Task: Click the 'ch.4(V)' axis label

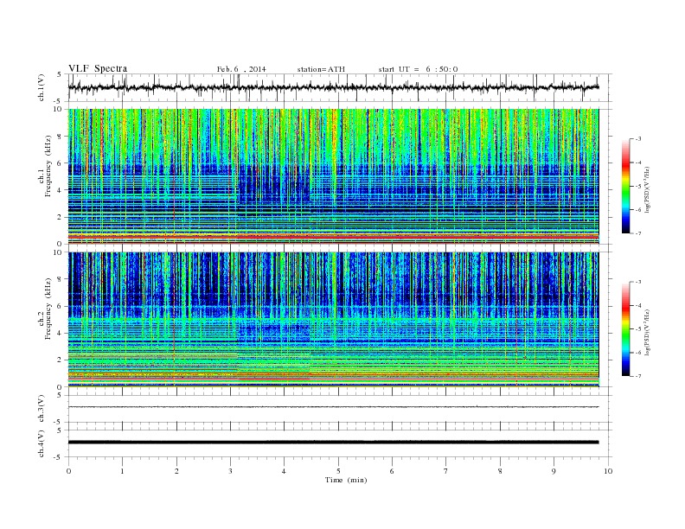Action: pos(42,443)
